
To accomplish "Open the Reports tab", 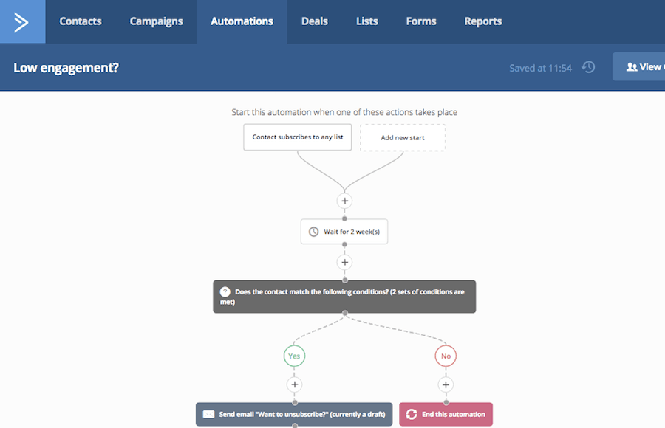I will coord(483,21).
